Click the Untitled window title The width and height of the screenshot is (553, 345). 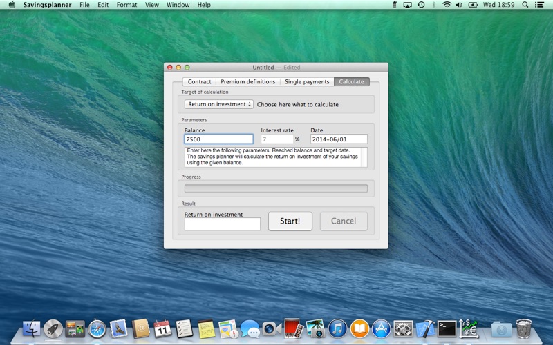263,67
